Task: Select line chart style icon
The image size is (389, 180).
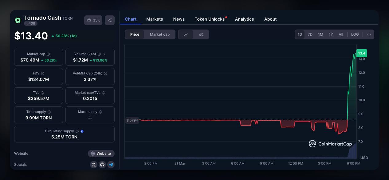Action: point(186,34)
